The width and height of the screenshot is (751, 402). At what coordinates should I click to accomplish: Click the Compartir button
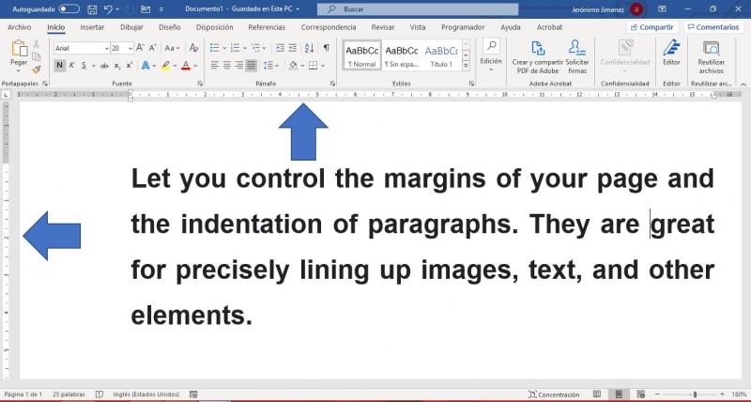point(651,27)
